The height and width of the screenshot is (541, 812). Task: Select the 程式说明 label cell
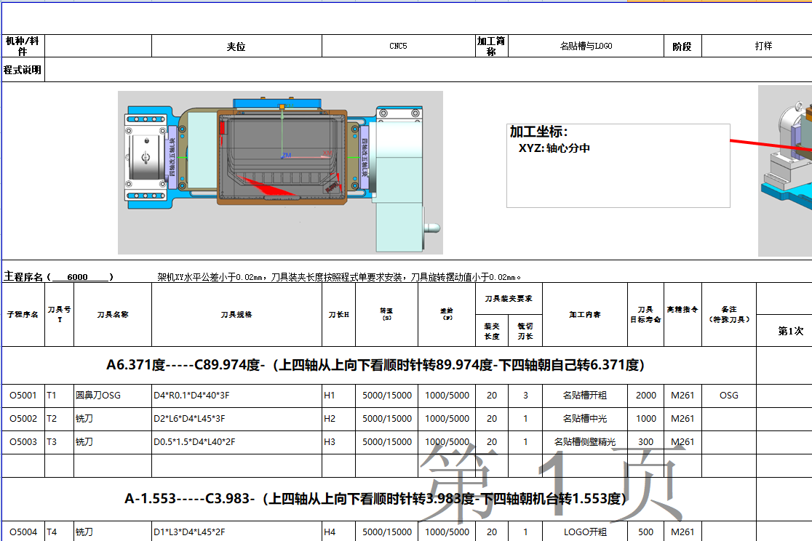(22, 68)
